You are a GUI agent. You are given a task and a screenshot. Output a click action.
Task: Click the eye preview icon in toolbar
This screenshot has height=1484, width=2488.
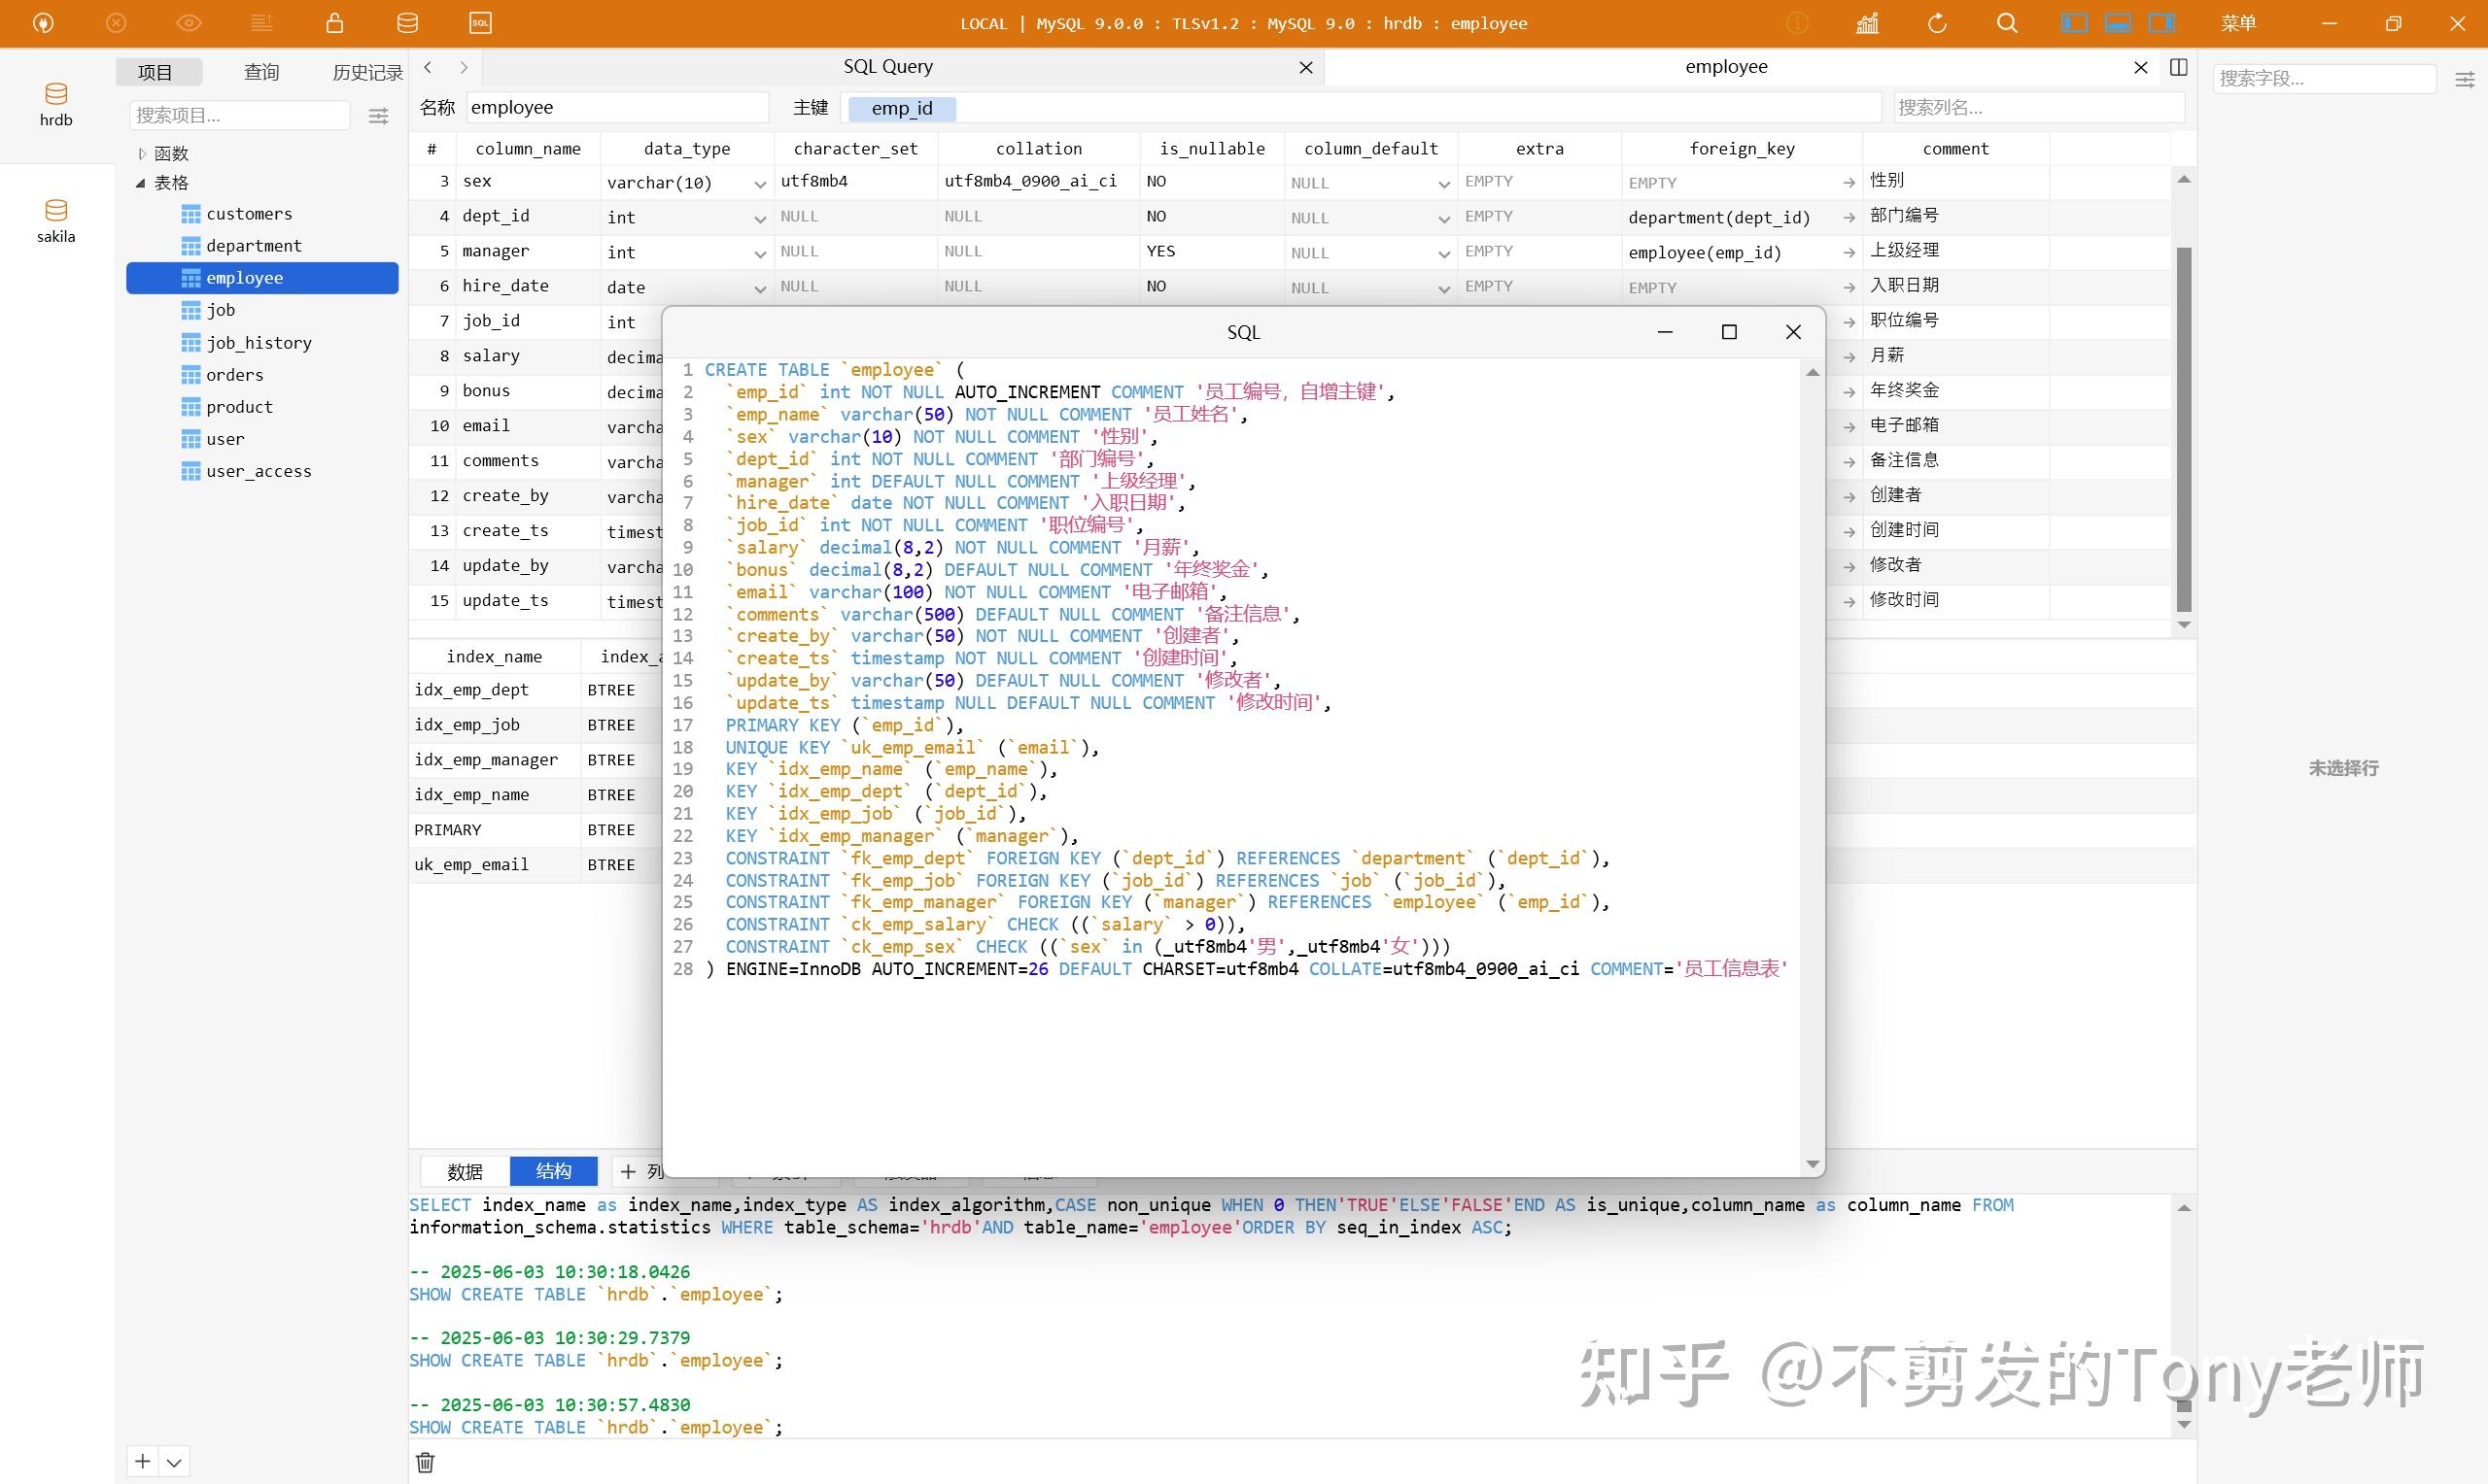[190, 22]
